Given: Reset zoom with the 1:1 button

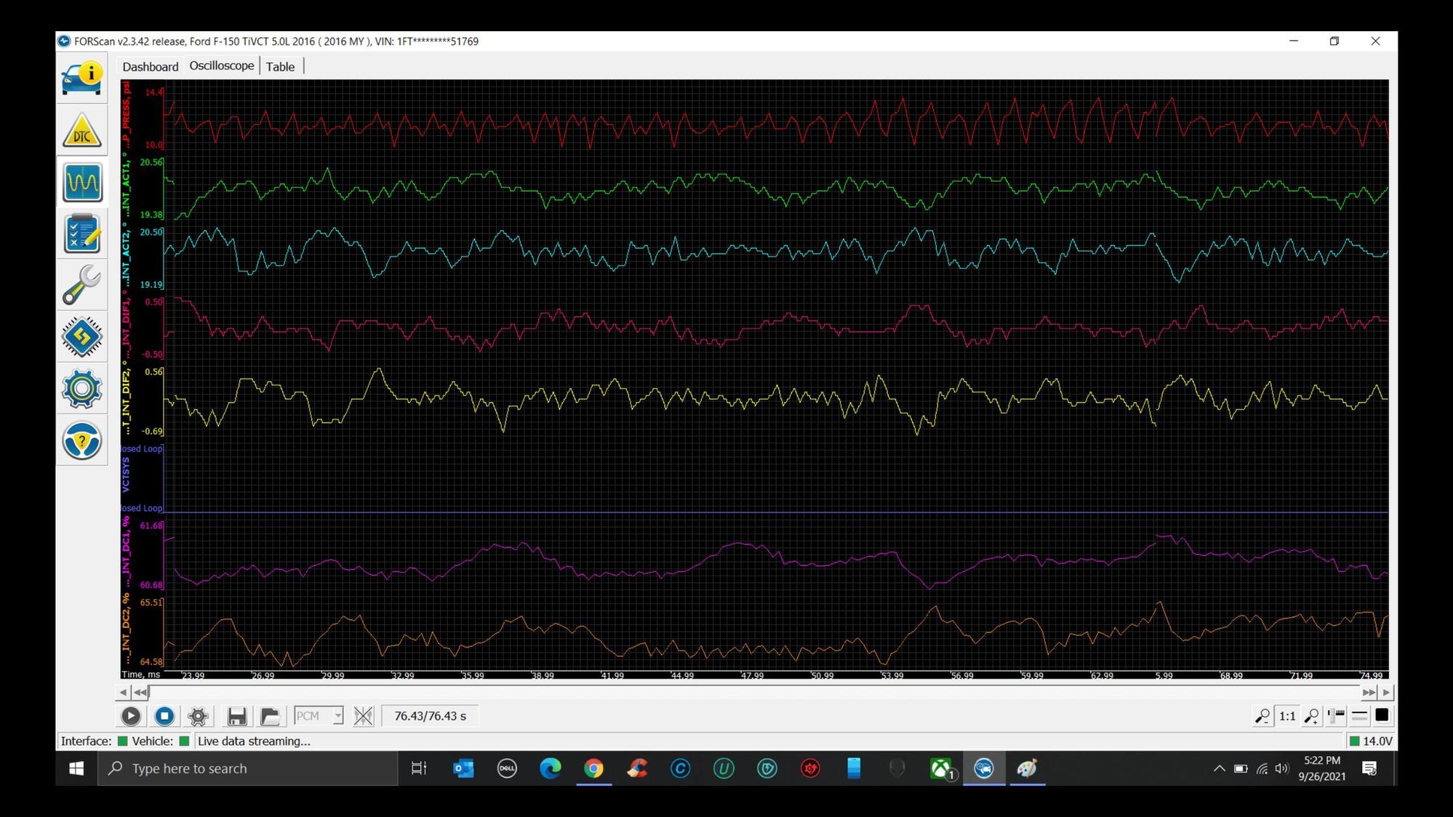Looking at the screenshot, I should tap(1286, 717).
